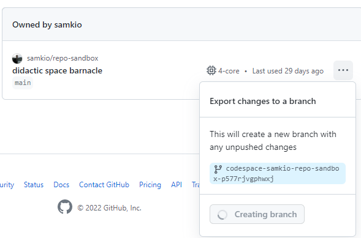The image size is (361, 238).
Task: Open the codespace options three-dot menu
Action: 343,70
